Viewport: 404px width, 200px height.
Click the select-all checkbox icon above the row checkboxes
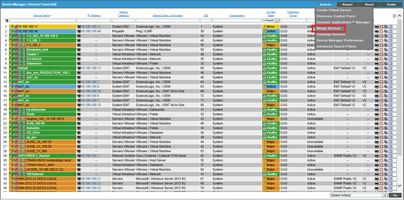coord(394,16)
